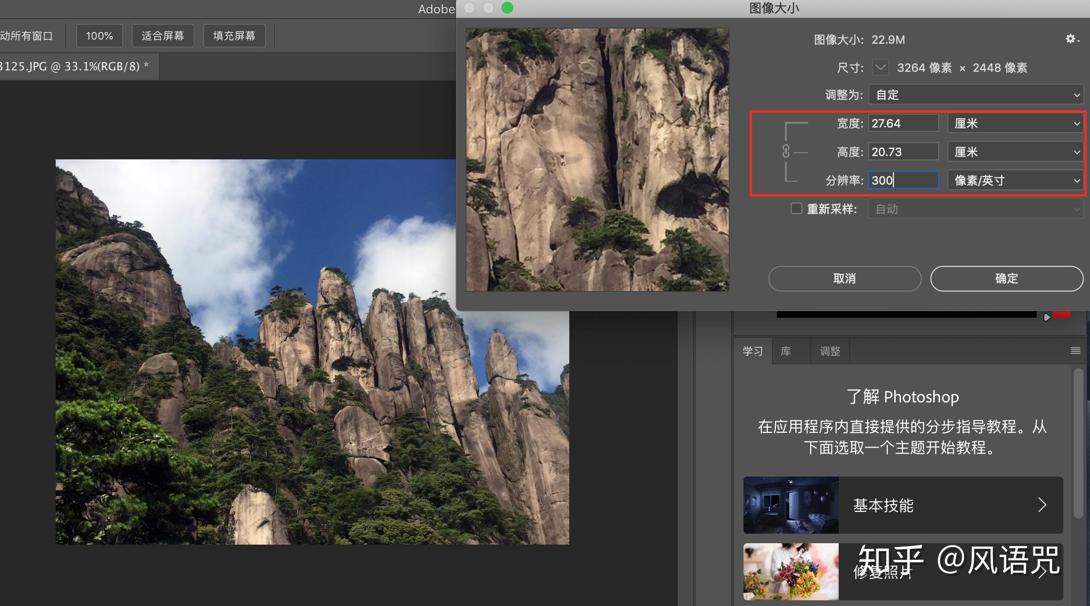
Task: Open the 基本技能 tutorial thumbnail
Action: pyautogui.click(x=791, y=505)
